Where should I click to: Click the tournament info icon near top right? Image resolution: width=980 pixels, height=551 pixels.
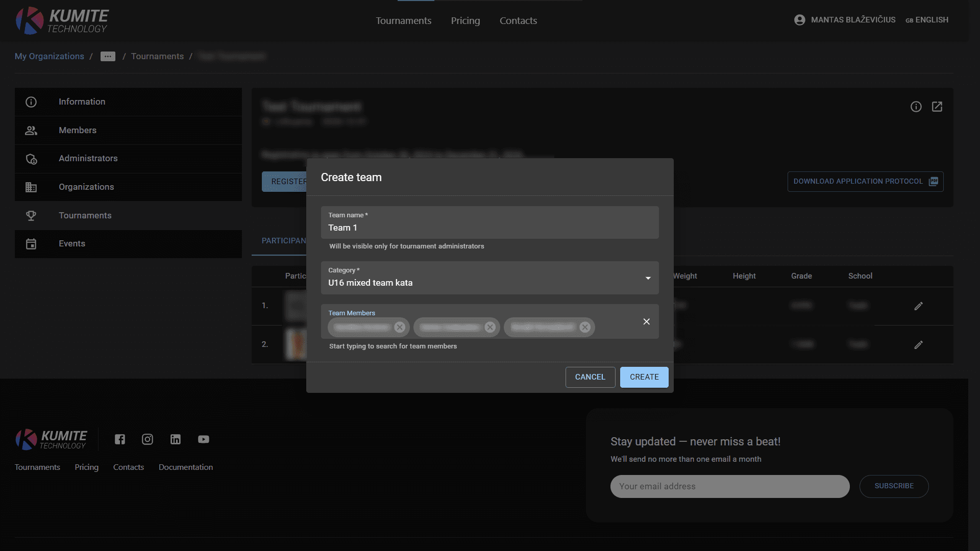[x=916, y=107]
